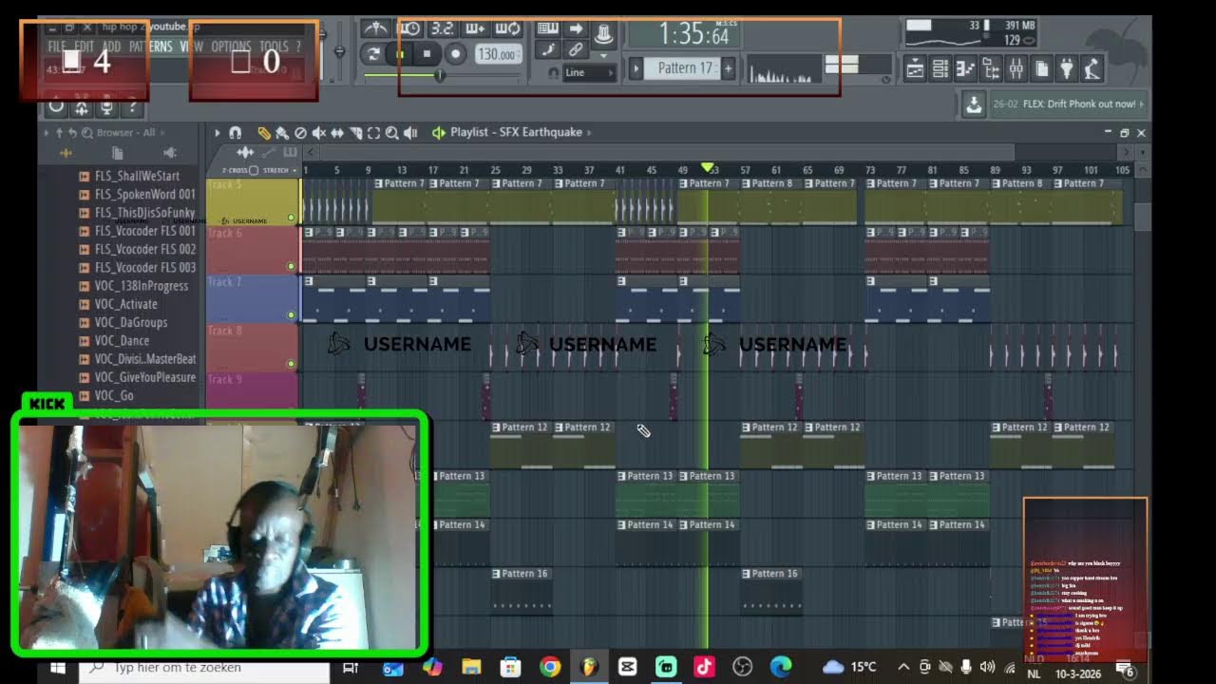Screen dimensions: 1216x684
Task: Add new pattern with plus button
Action: tap(729, 68)
